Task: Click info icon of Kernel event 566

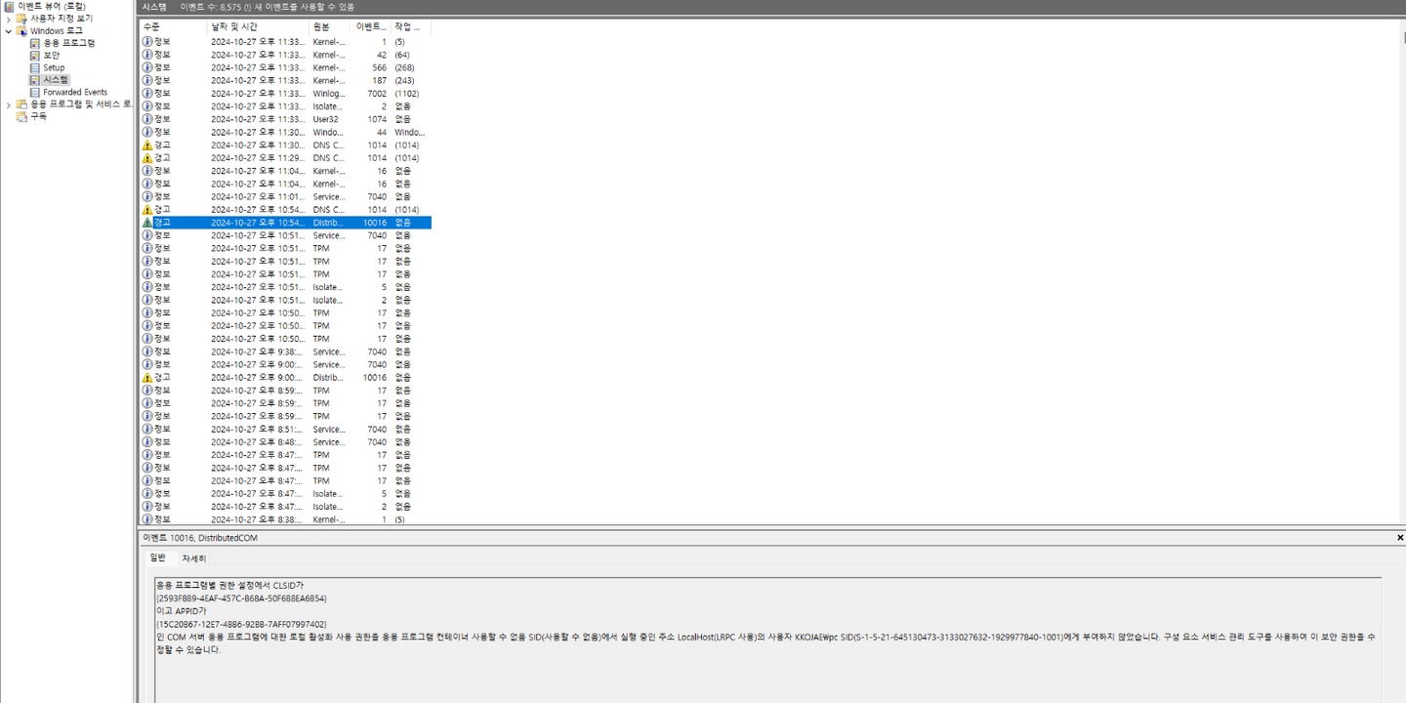Action: click(x=147, y=67)
